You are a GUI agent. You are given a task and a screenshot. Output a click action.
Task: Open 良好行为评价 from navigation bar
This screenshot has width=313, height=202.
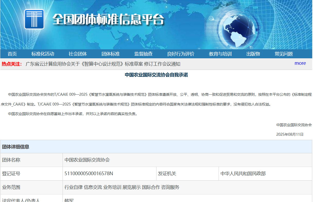tap(181, 54)
